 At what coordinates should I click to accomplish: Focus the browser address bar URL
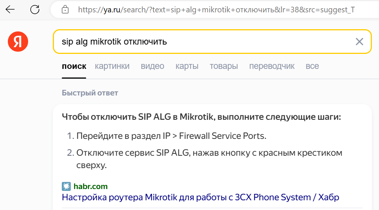[216, 10]
